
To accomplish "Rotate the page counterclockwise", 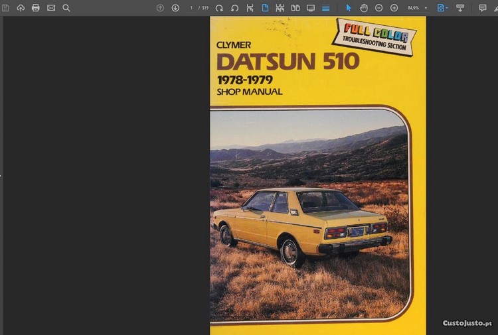I will [234, 8].
